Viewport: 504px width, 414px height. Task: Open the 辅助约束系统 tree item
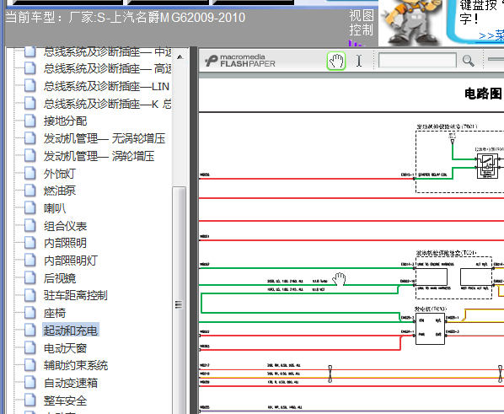tap(76, 365)
